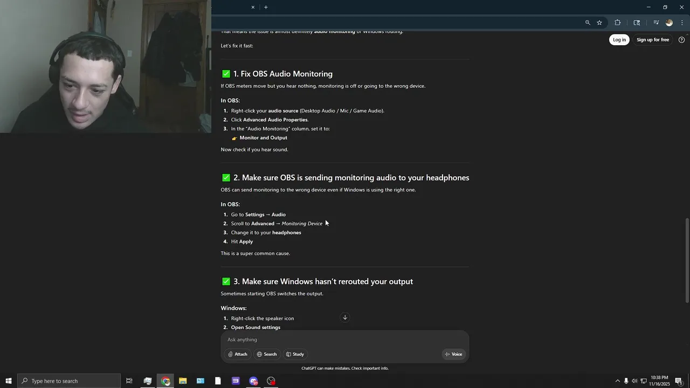Screen dimensions: 690x388
Task: Open Chrome's three-dot menu
Action: [682, 23]
